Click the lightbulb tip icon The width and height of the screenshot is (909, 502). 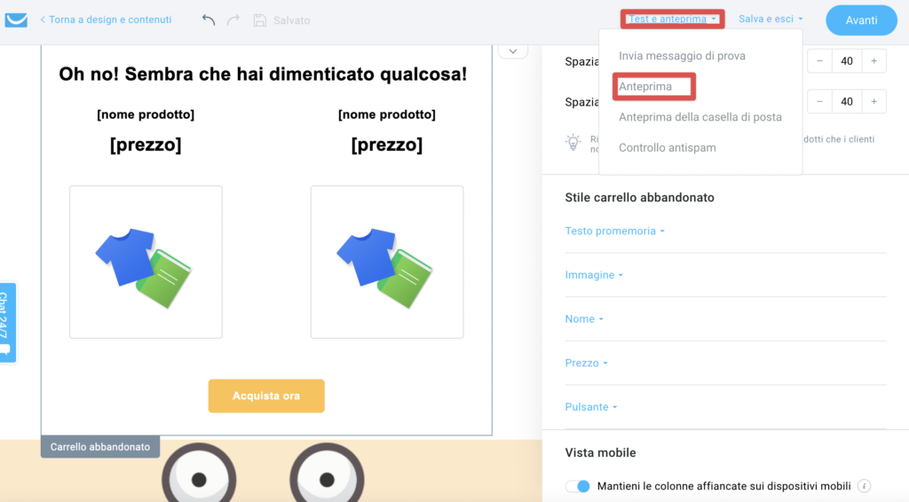click(573, 143)
